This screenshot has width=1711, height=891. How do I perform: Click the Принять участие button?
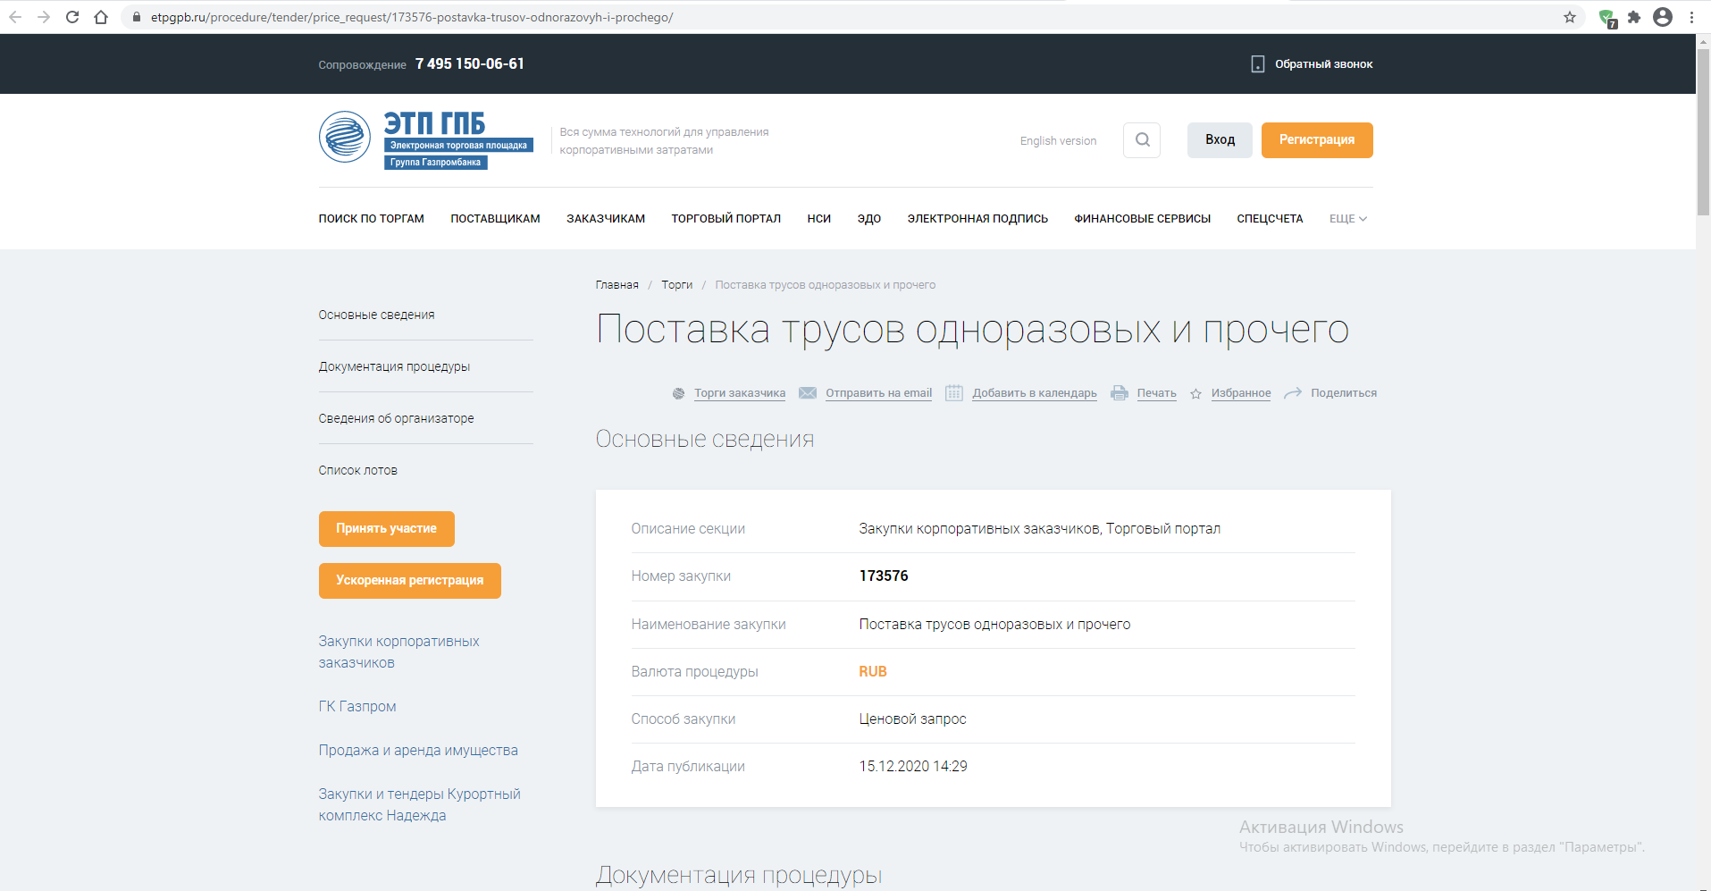[387, 529]
